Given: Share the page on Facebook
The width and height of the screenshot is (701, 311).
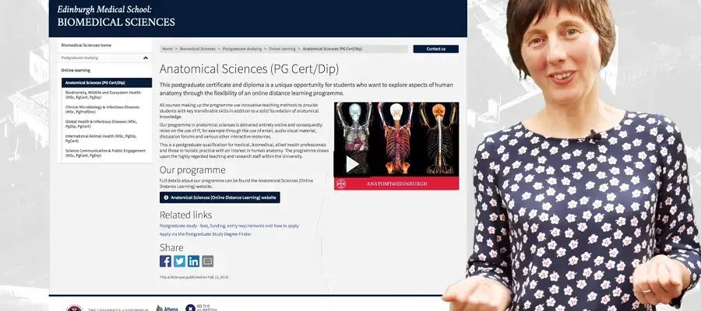Looking at the screenshot, I should point(165,261).
